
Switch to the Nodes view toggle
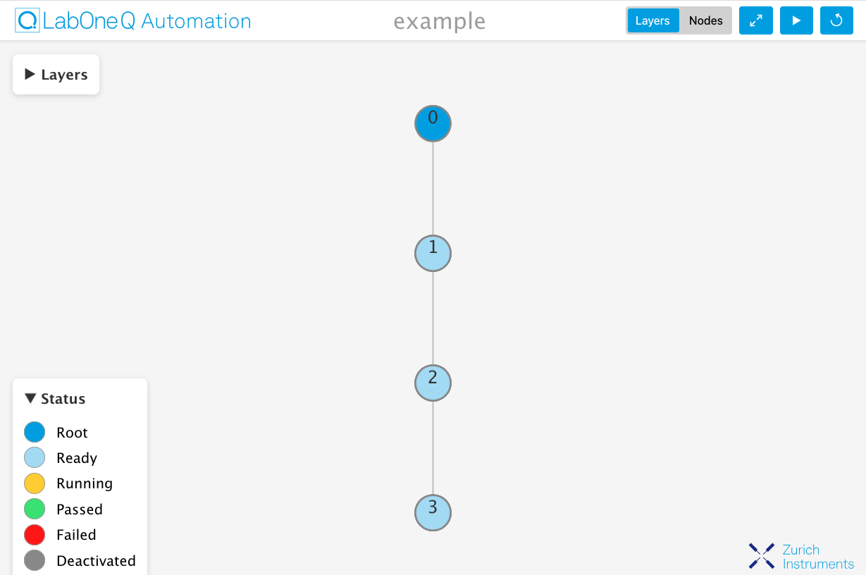pos(705,20)
